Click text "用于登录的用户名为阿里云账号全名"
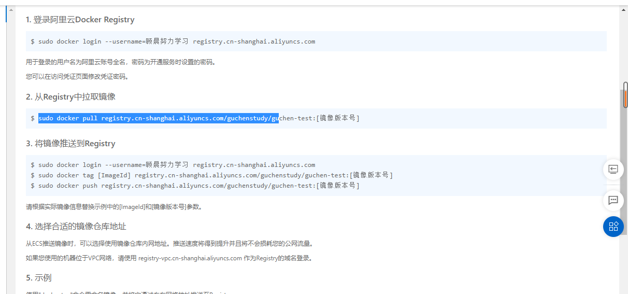This screenshot has height=294, width=628. click(x=76, y=62)
